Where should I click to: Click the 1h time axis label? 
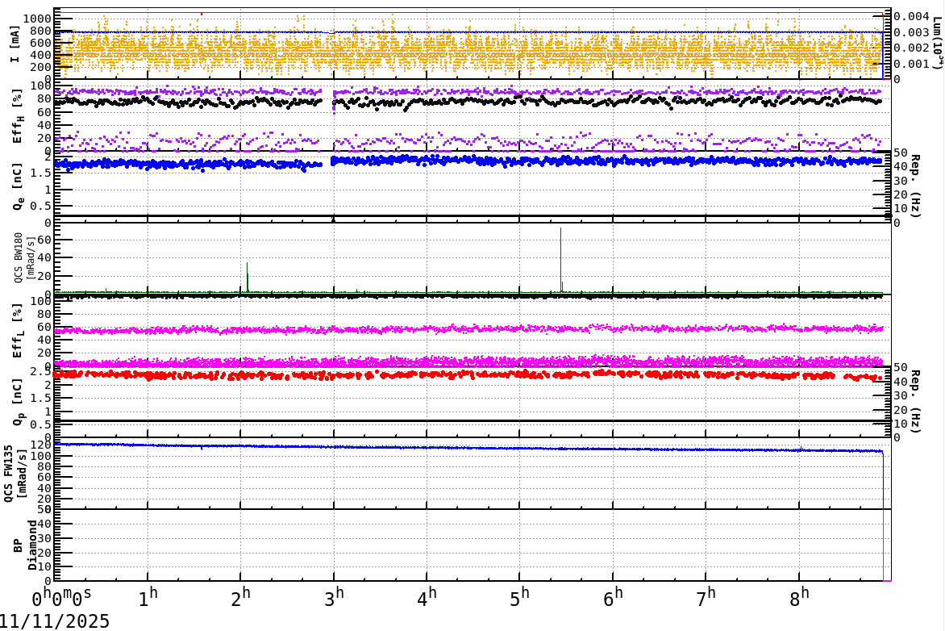pyautogui.click(x=148, y=597)
